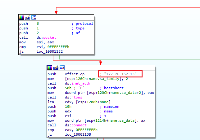
Task: Click the 'af' comment
Action: [x=78, y=33]
